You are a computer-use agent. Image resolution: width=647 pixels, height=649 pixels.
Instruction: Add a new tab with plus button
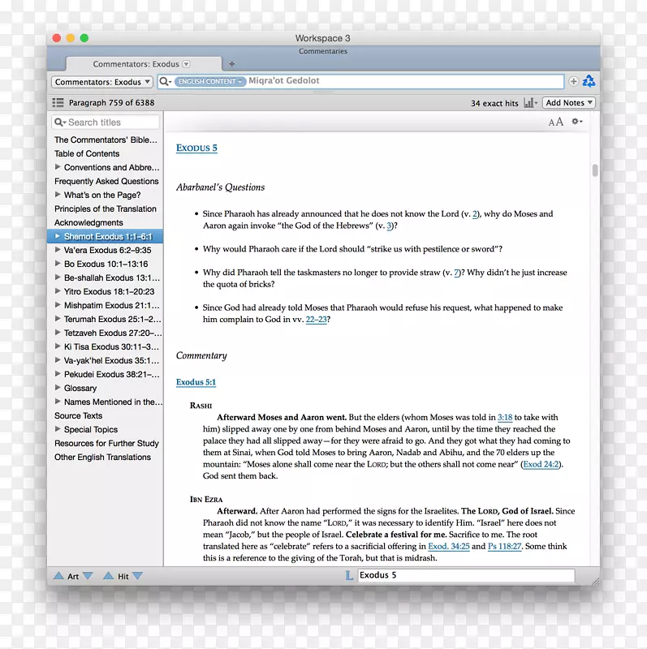[x=232, y=64]
